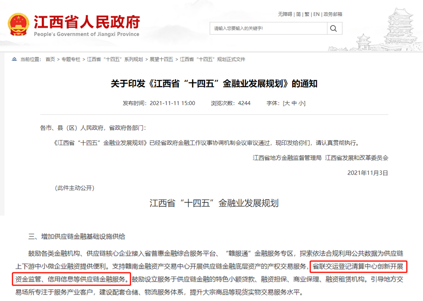Switch site language to EN
This screenshot has height=301, width=423.
[316, 14]
